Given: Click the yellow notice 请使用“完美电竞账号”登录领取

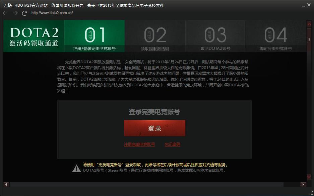Looking at the screenshot, I should coord(155,165).
